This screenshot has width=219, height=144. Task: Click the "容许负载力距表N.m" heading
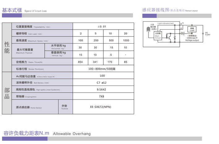[x=26, y=133]
